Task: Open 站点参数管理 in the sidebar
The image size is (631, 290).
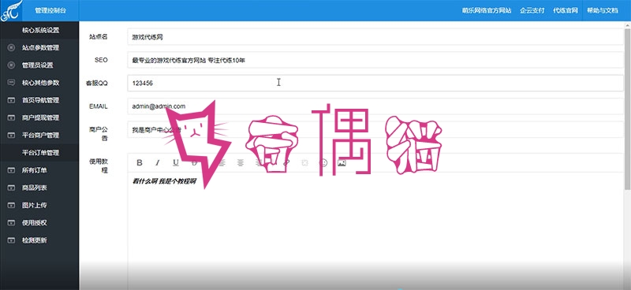Action: [39, 47]
